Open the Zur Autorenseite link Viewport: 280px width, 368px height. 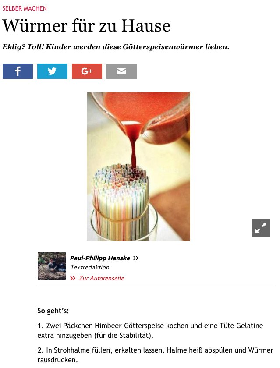point(101,278)
